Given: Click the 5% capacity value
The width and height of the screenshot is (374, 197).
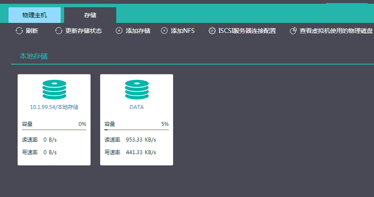Looking at the screenshot, I should 165,124.
